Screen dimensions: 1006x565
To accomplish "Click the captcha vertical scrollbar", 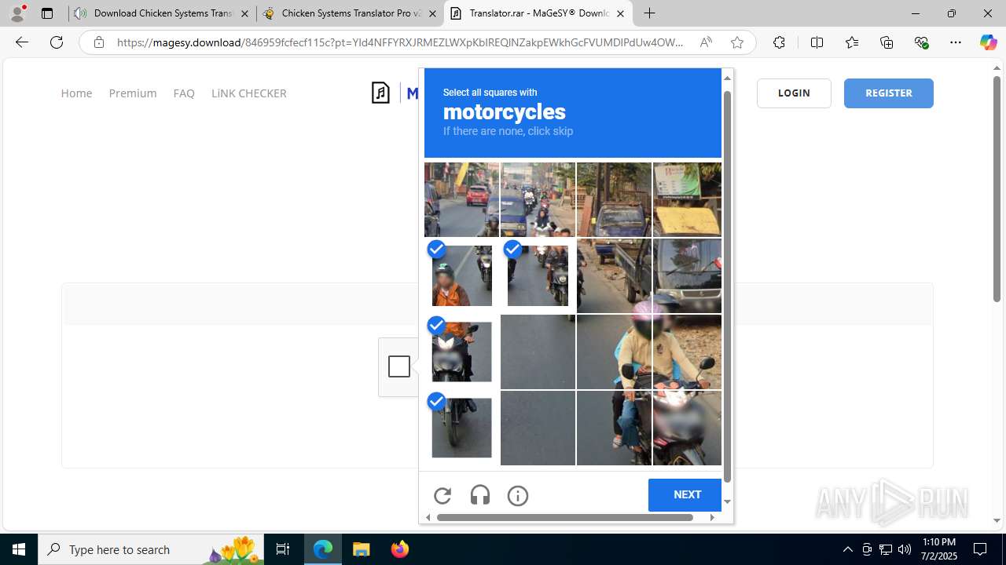I will pos(727,286).
